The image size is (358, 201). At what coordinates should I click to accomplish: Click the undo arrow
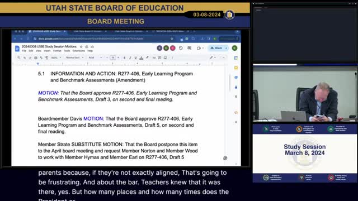point(25,58)
